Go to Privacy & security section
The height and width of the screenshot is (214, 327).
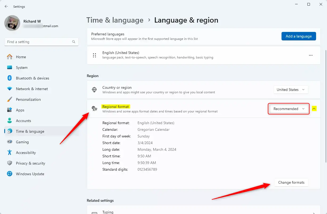tap(30, 163)
